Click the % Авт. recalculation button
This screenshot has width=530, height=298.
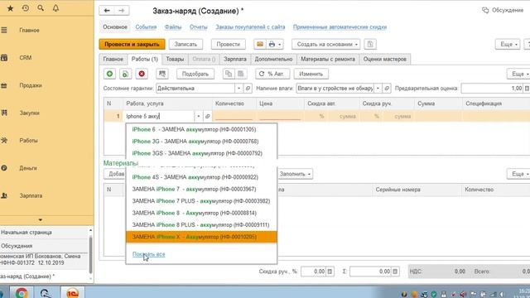point(272,74)
